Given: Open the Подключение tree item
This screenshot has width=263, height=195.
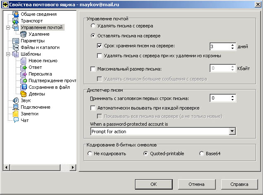Looking at the screenshot, I should (35, 107).
